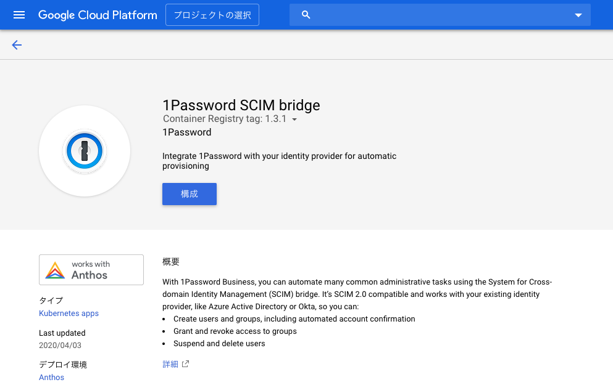Click the back arrow to return

point(17,45)
